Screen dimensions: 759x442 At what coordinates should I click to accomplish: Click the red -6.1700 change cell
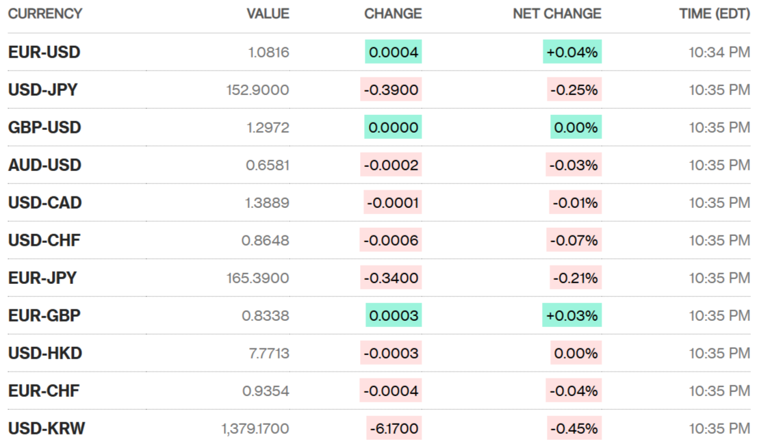click(x=394, y=428)
